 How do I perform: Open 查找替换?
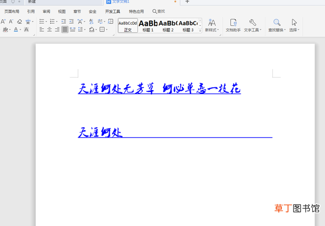pyautogui.click(x=277, y=25)
